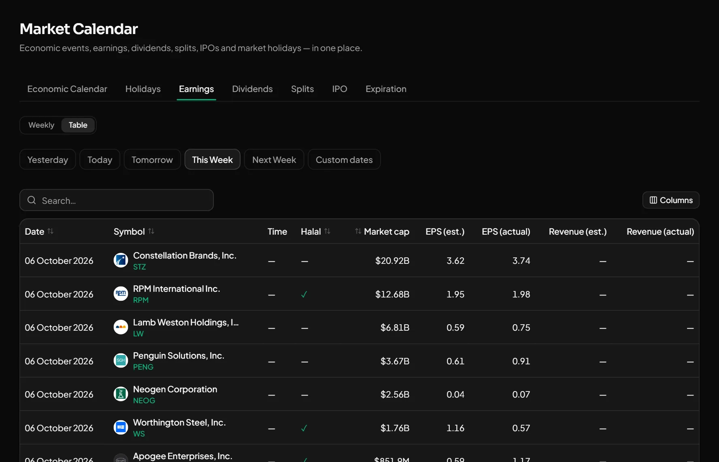Filter earnings to Tomorrow
The image size is (719, 462).
coord(152,160)
